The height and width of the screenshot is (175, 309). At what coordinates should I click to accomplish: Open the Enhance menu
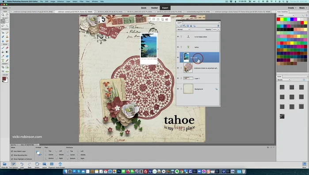tap(61, 1)
